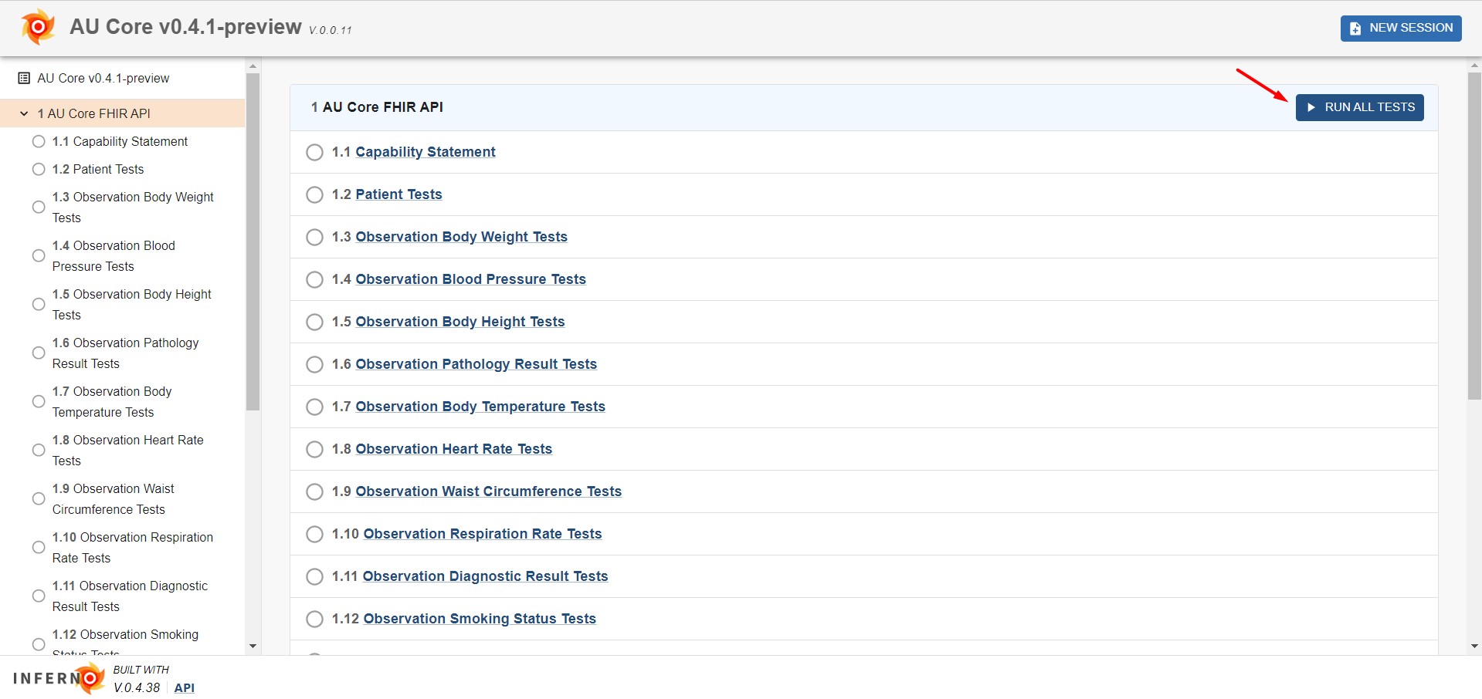Open Observation Respiration Rate Tests link
Viewport: 1482px width, 699px height.
(x=482, y=534)
